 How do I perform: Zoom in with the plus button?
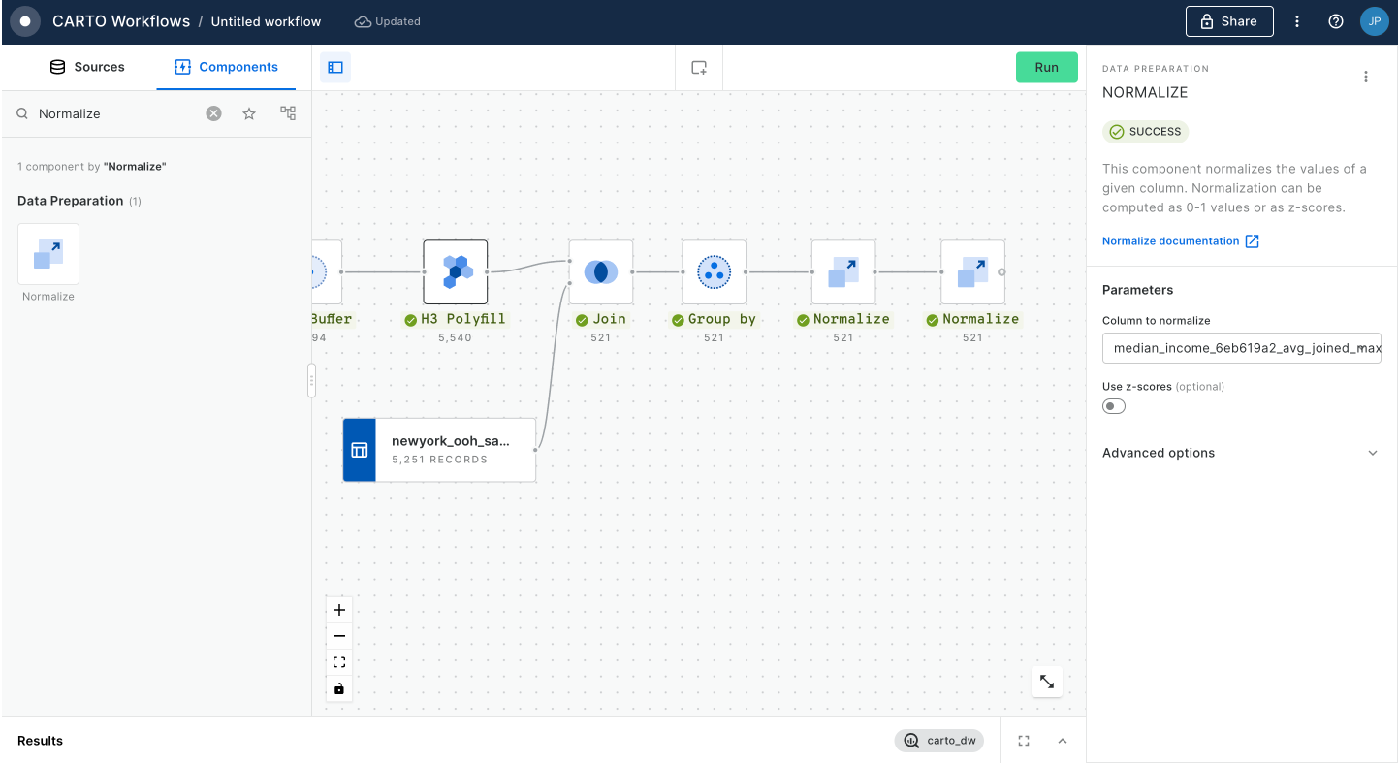click(x=339, y=611)
